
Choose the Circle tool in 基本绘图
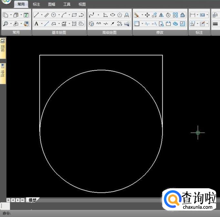pos(54,15)
